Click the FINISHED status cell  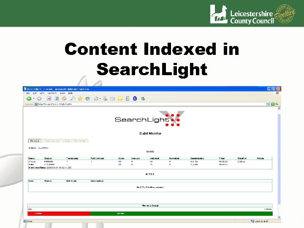[x=49, y=161]
